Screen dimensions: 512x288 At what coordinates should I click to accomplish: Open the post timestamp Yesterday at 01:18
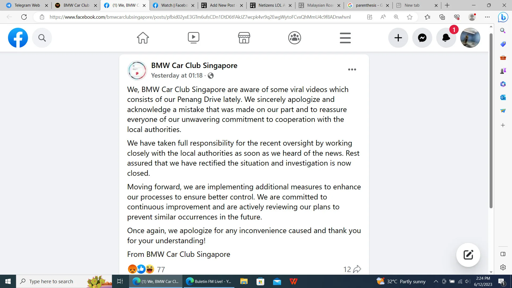point(177,76)
